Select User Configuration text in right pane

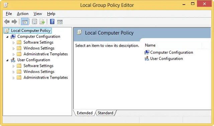pos(167,59)
